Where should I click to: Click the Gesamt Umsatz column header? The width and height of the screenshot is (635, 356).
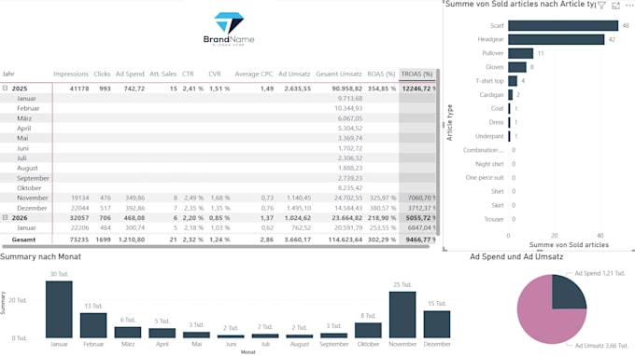coord(339,74)
